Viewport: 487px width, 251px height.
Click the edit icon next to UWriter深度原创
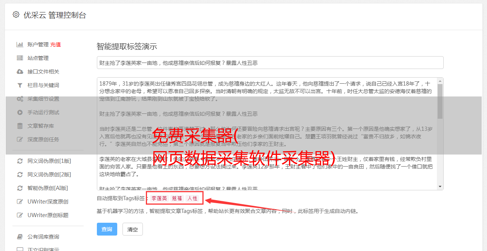click(20, 202)
